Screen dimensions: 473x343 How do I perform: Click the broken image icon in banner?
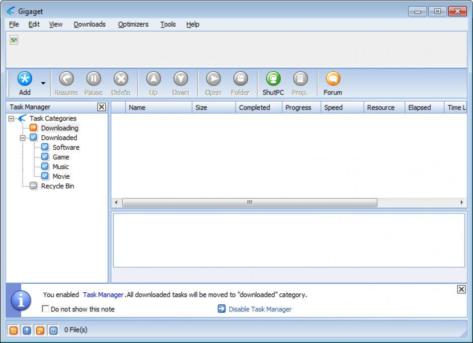click(x=14, y=40)
